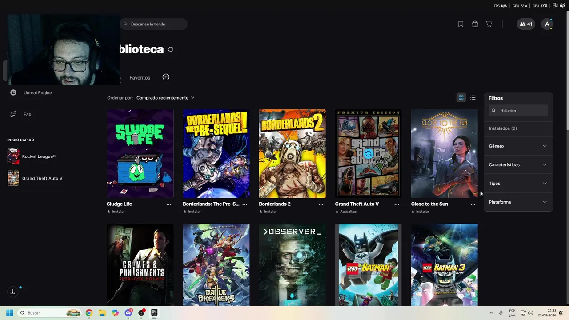Expand the Tipos filter
569x320 pixels.
coord(518,184)
